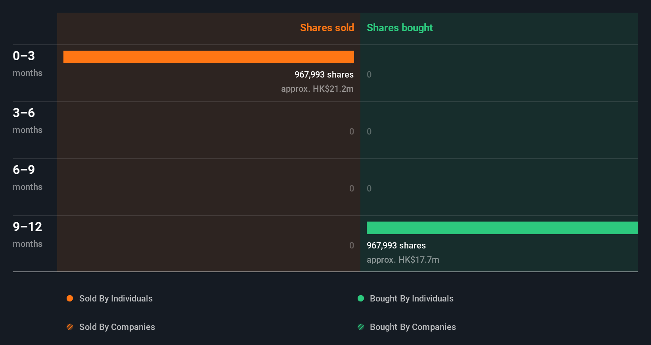Click the striped Sold By Companies legend icon
The width and height of the screenshot is (651, 345).
[x=70, y=327]
